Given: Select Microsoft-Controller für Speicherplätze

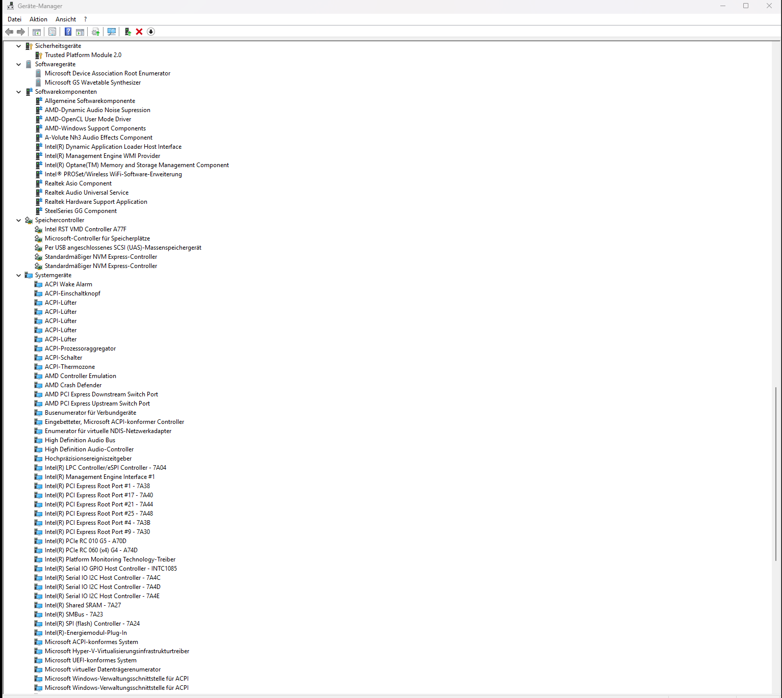Looking at the screenshot, I should click(97, 238).
